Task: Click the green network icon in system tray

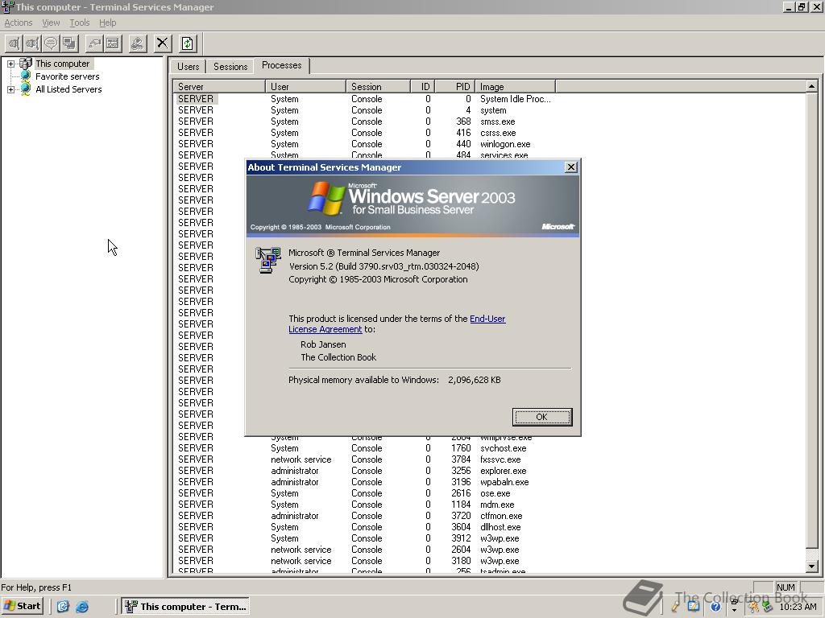Action: 767,607
